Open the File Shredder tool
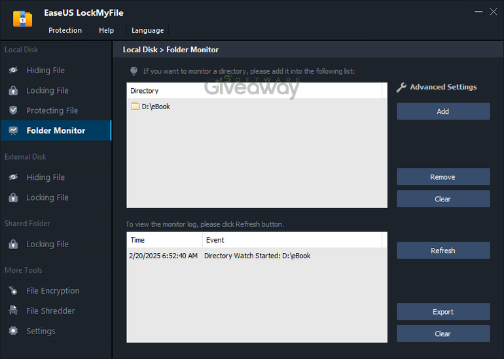Screen dimensions: 504x359 pyautogui.click(x=50, y=311)
